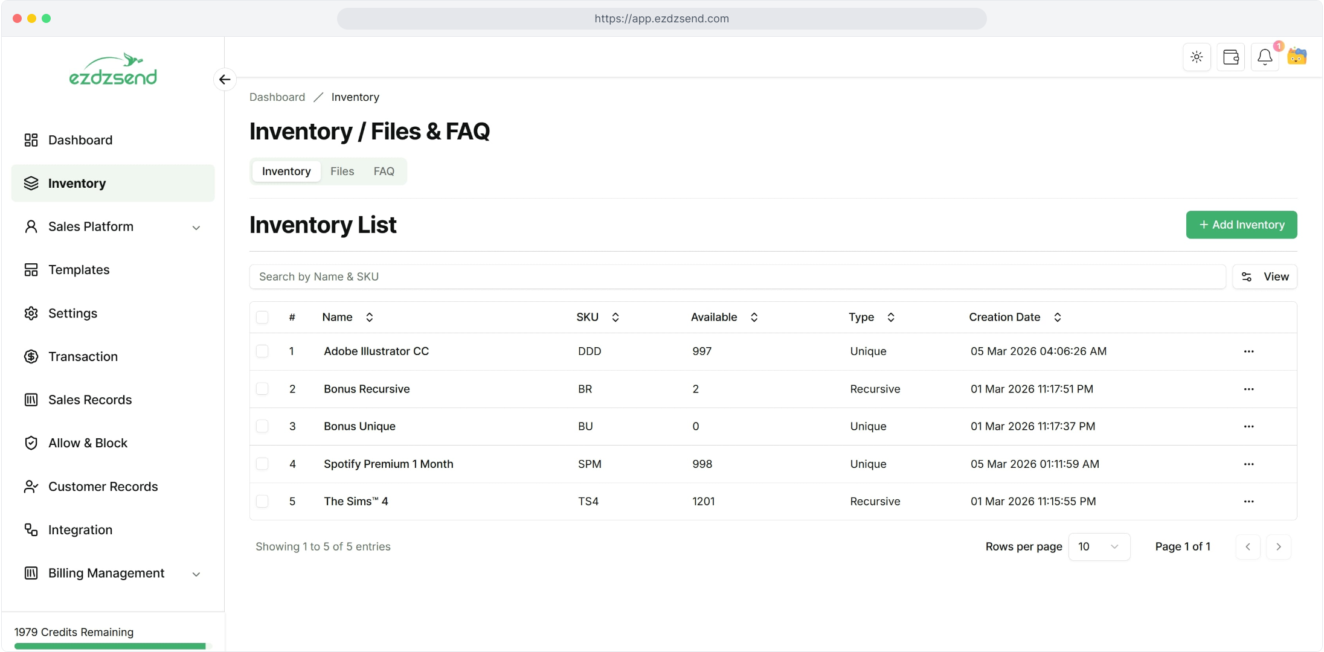The width and height of the screenshot is (1324, 652).
Task: Expand the Billing Management chevron
Action: tap(196, 574)
